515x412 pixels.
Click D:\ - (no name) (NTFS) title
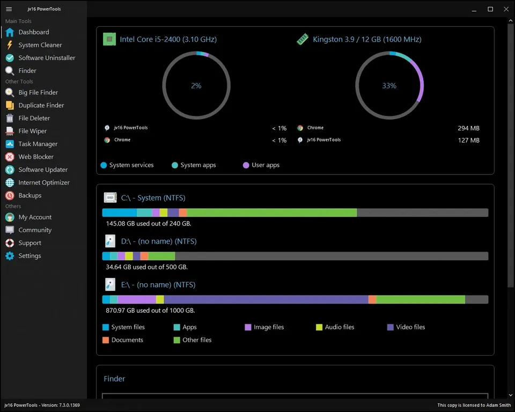pos(159,241)
